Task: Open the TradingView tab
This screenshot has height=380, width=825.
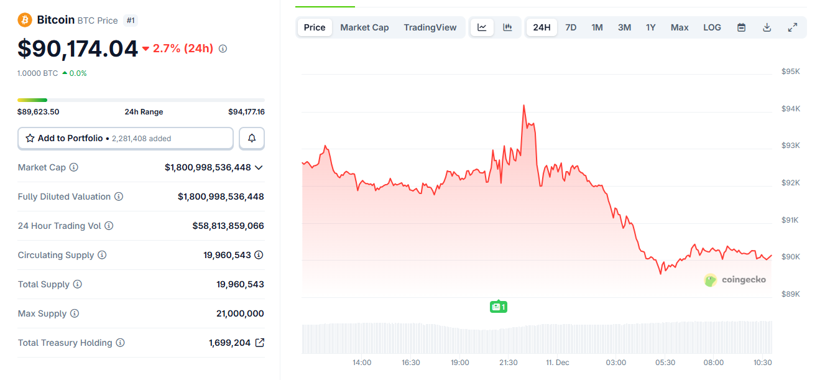Action: 430,27
